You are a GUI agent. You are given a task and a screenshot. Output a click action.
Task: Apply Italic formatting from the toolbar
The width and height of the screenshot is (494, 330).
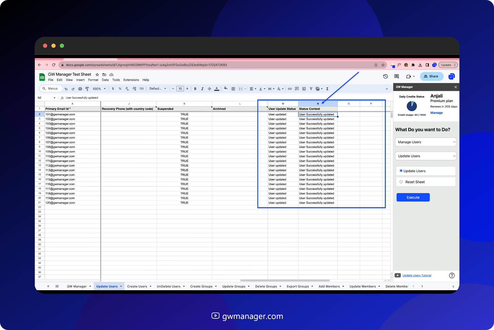tap(202, 89)
